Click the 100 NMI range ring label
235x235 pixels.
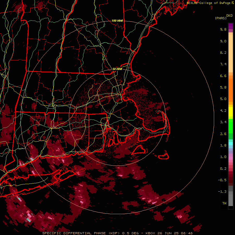pos(117,21)
